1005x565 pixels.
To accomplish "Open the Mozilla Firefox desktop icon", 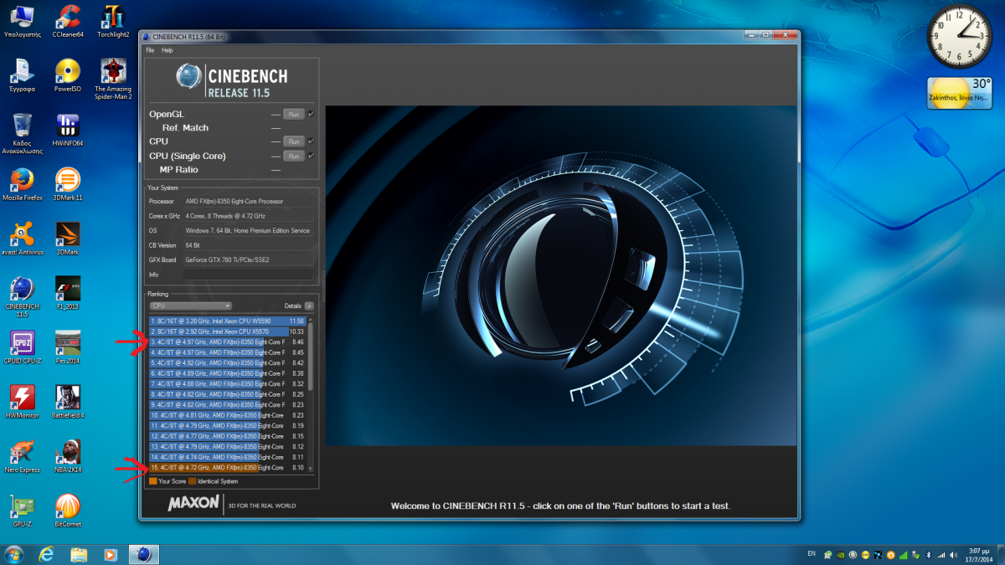I will [x=23, y=185].
